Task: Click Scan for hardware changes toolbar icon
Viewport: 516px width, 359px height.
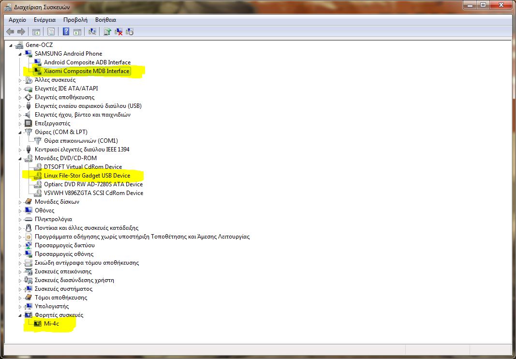Action: tap(92, 32)
